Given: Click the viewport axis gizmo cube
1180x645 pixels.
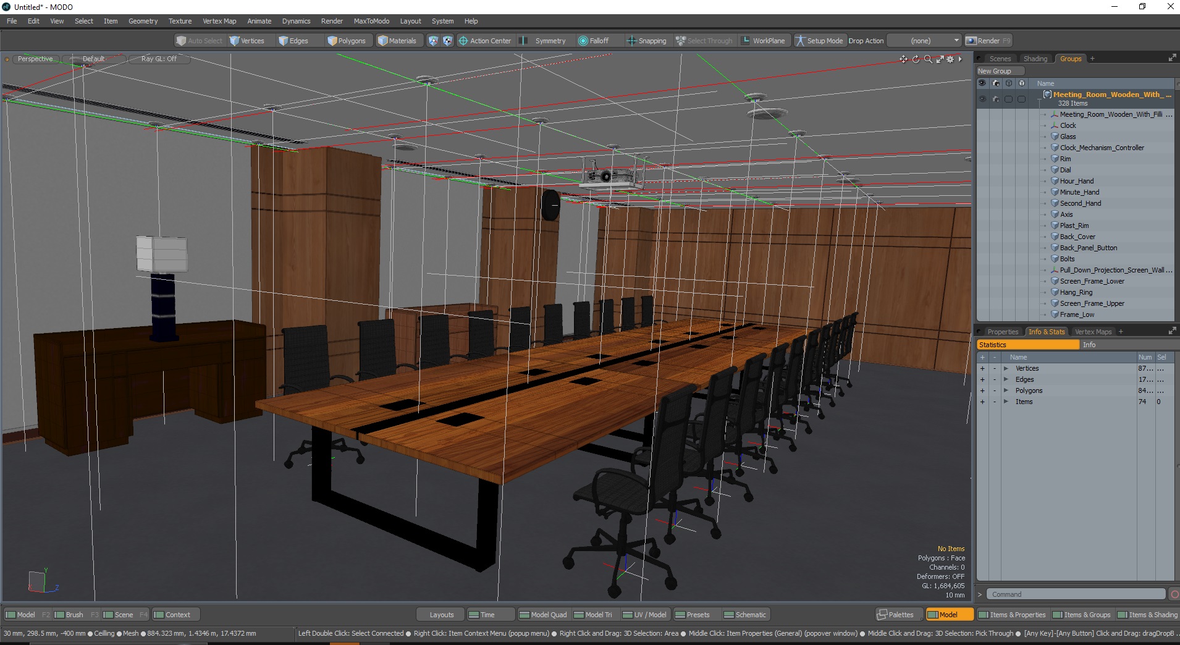Looking at the screenshot, I should 38,581.
